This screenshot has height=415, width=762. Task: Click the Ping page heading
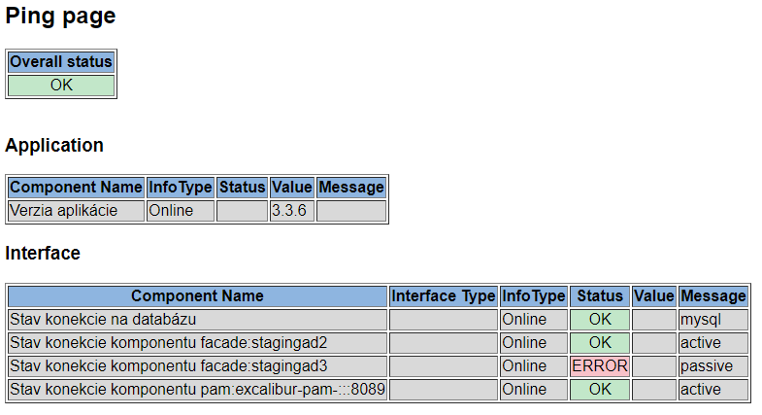(60, 17)
